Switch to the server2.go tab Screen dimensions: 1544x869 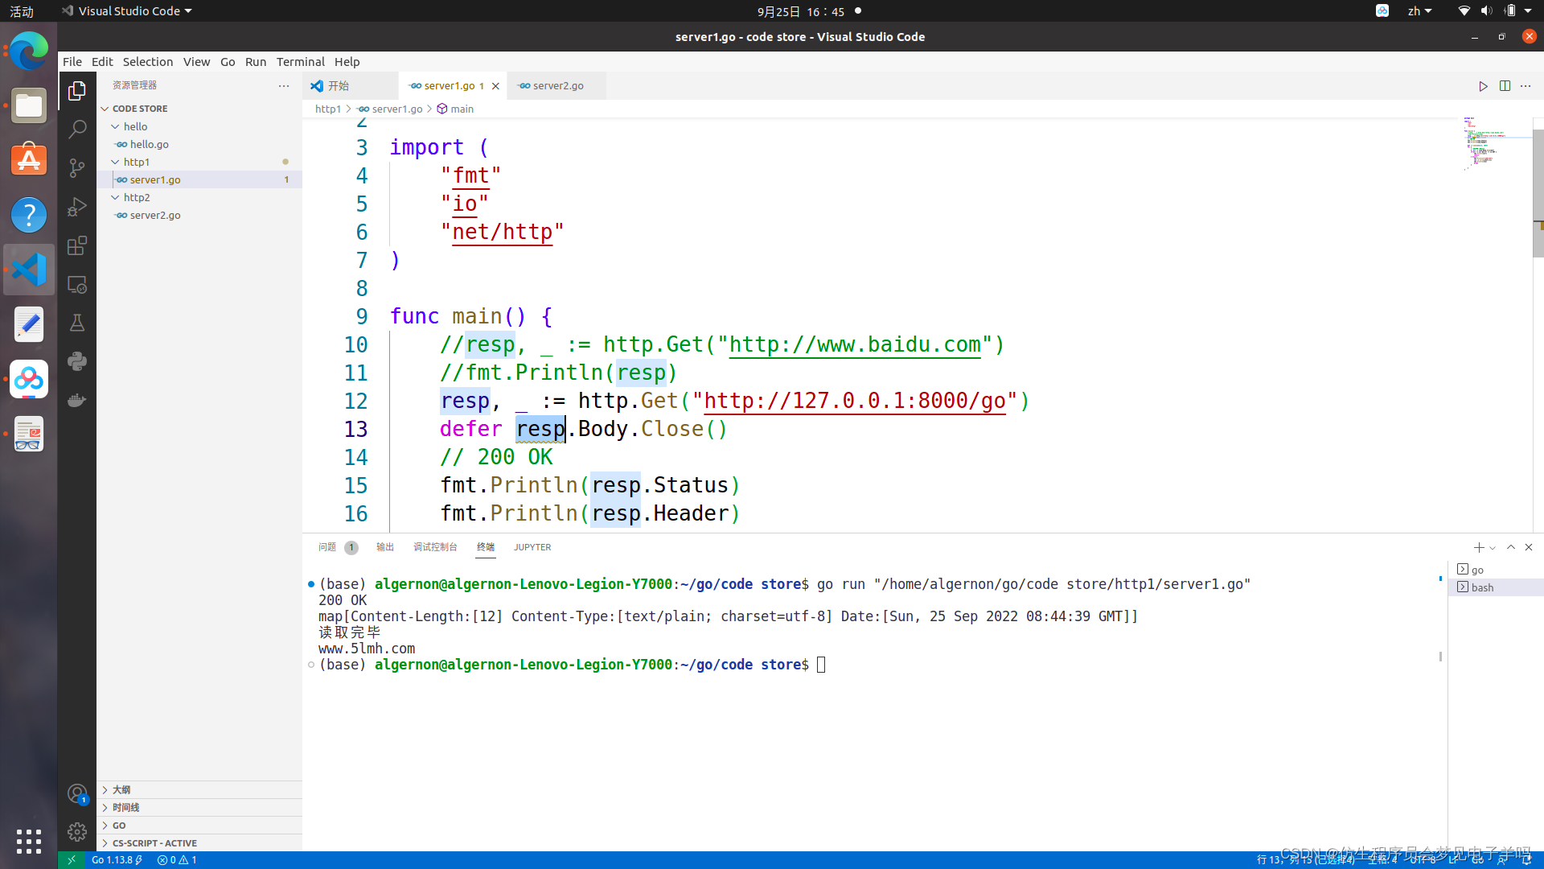tap(557, 86)
